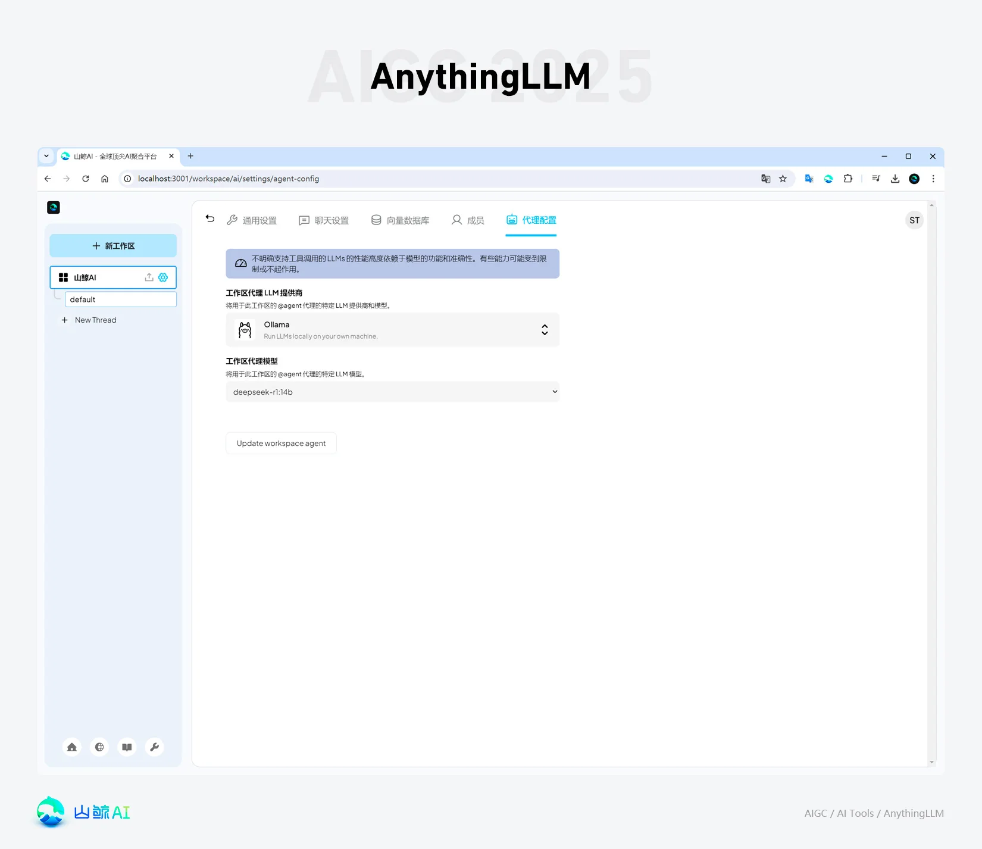Open the 通用设置 general settings tab
The image size is (982, 849).
[252, 220]
